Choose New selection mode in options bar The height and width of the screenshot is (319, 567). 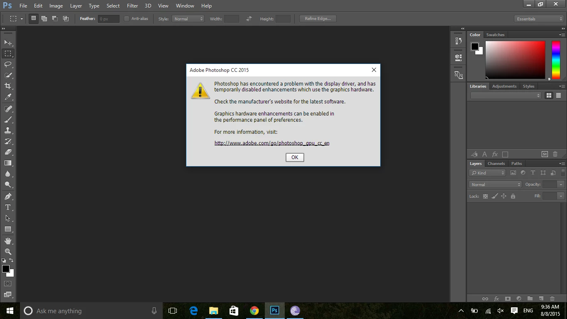point(34,19)
